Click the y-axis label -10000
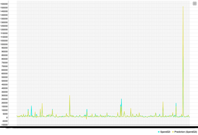198x135 pixels. coord(4,125)
